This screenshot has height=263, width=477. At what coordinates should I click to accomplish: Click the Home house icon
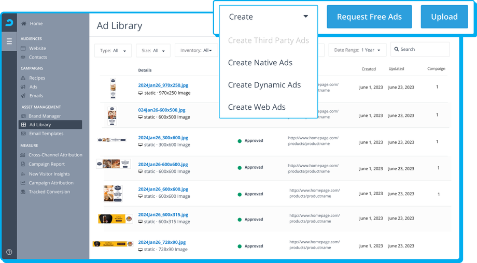[x=24, y=23]
